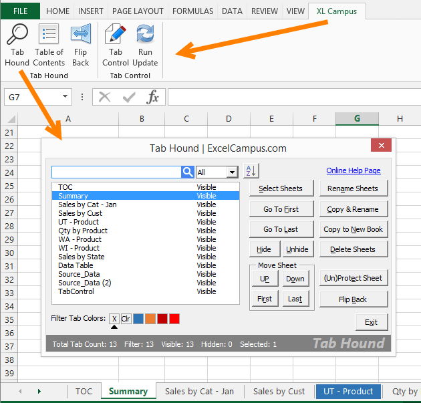
Task: Open the All visibility filter dropdown
Action: (x=217, y=172)
